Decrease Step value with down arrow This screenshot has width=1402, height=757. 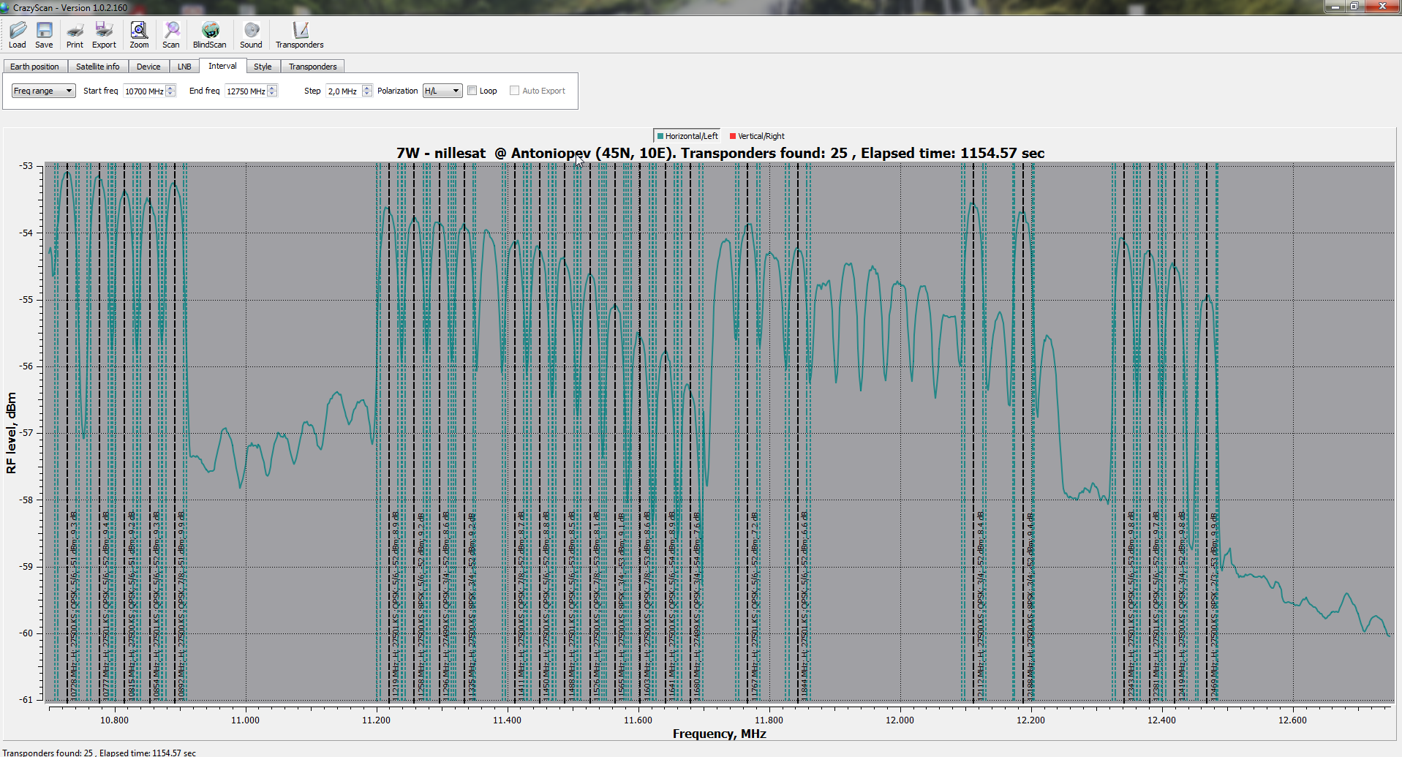click(x=367, y=94)
